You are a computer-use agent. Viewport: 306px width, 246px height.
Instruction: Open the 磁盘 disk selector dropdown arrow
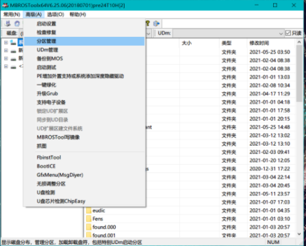148,33
